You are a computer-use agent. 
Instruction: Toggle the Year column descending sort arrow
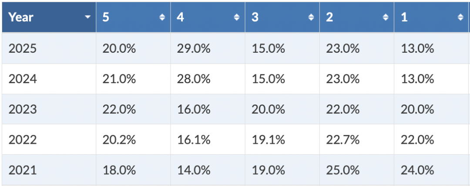click(x=87, y=17)
